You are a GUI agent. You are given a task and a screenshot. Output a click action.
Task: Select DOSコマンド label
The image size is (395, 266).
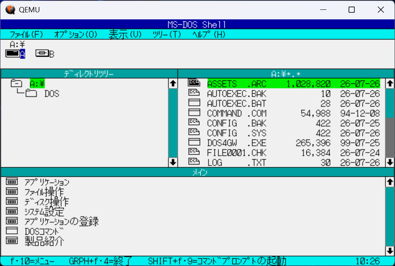tap(44, 232)
